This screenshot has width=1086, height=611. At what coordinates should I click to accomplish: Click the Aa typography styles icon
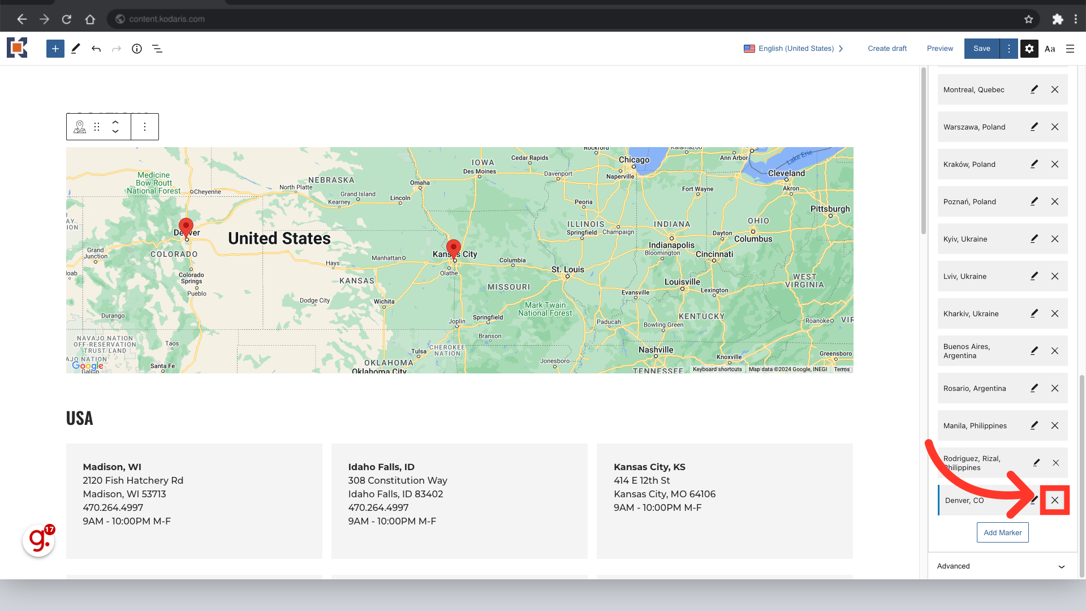[x=1050, y=49]
